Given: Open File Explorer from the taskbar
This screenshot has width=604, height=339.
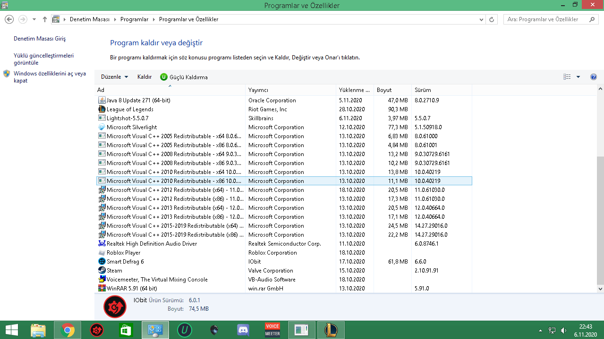Looking at the screenshot, I should click(x=38, y=330).
